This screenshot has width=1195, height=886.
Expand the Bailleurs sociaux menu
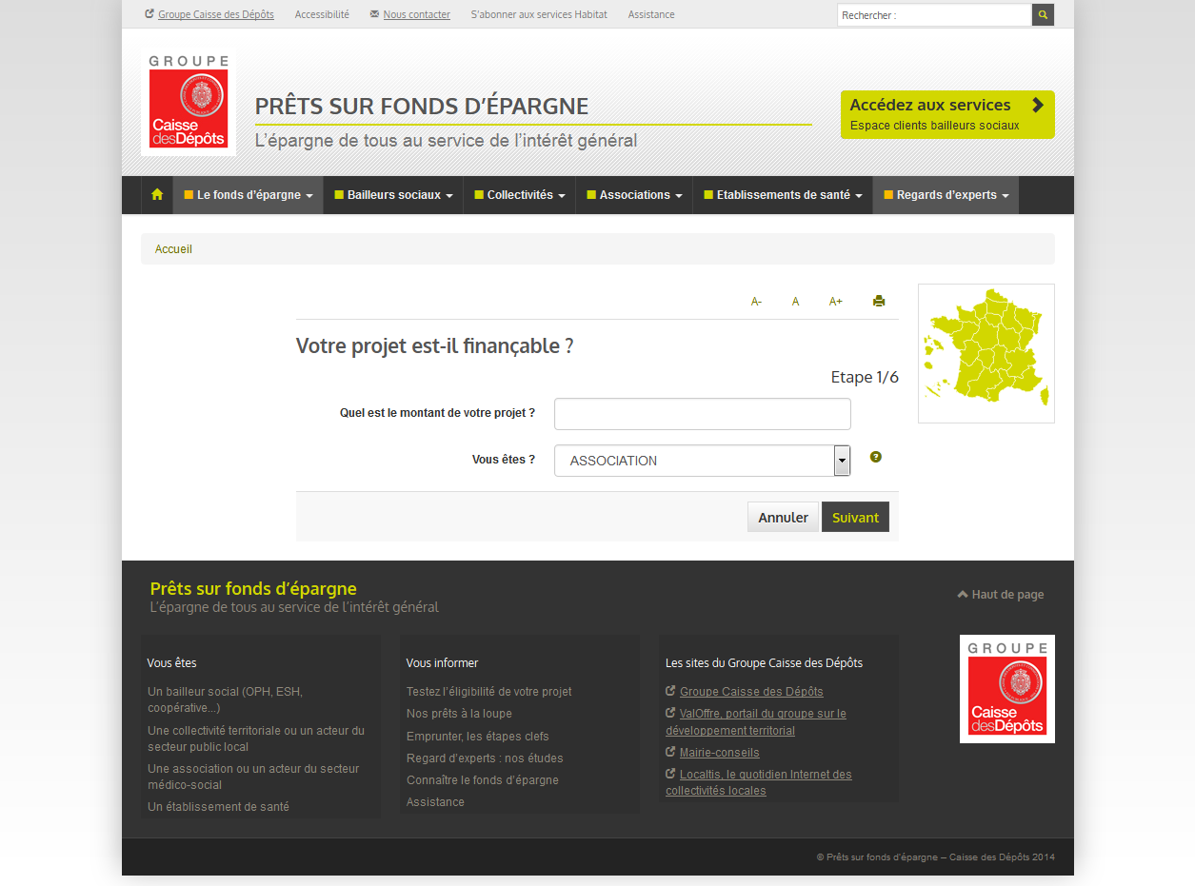393,195
